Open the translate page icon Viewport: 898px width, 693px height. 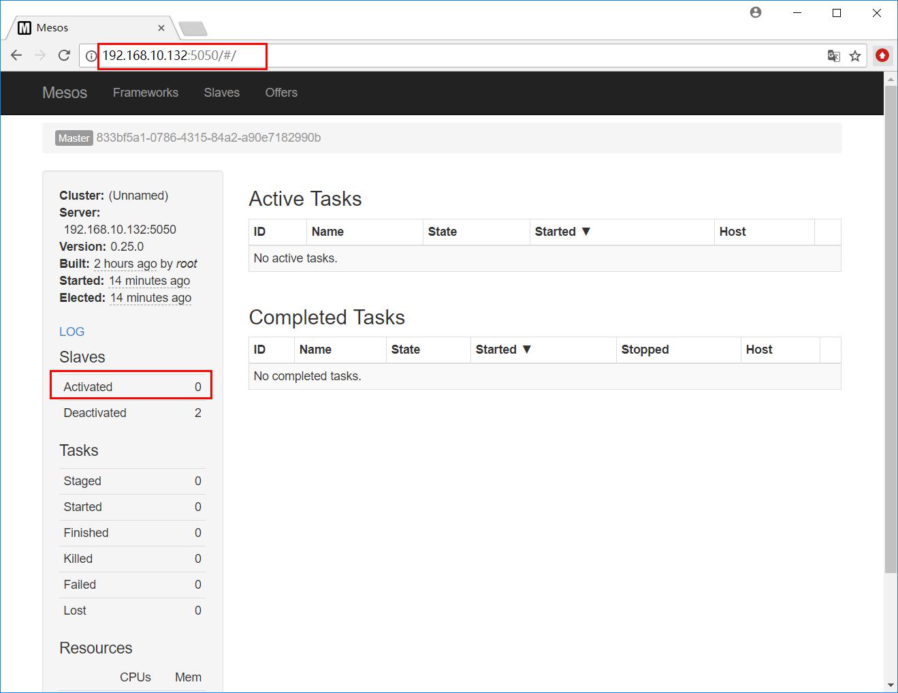[x=833, y=56]
